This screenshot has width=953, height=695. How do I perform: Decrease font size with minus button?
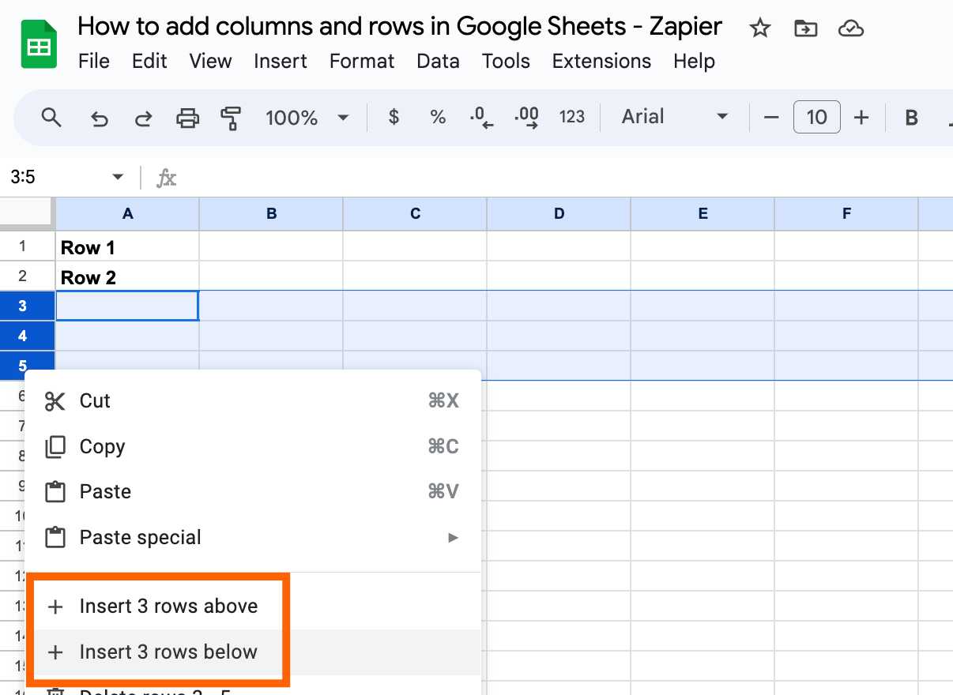(771, 118)
